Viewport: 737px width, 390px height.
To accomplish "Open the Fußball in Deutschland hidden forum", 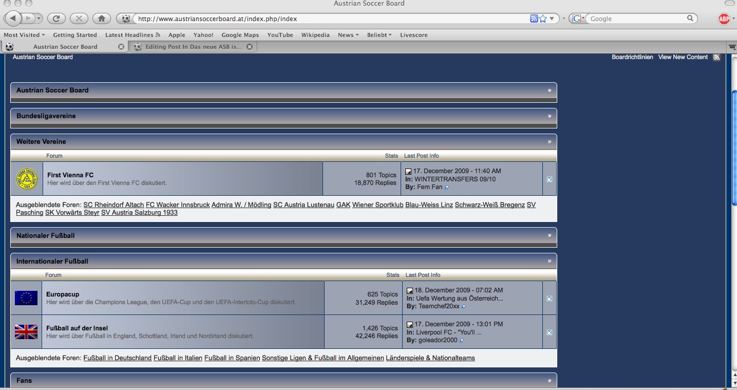I will (x=118, y=358).
